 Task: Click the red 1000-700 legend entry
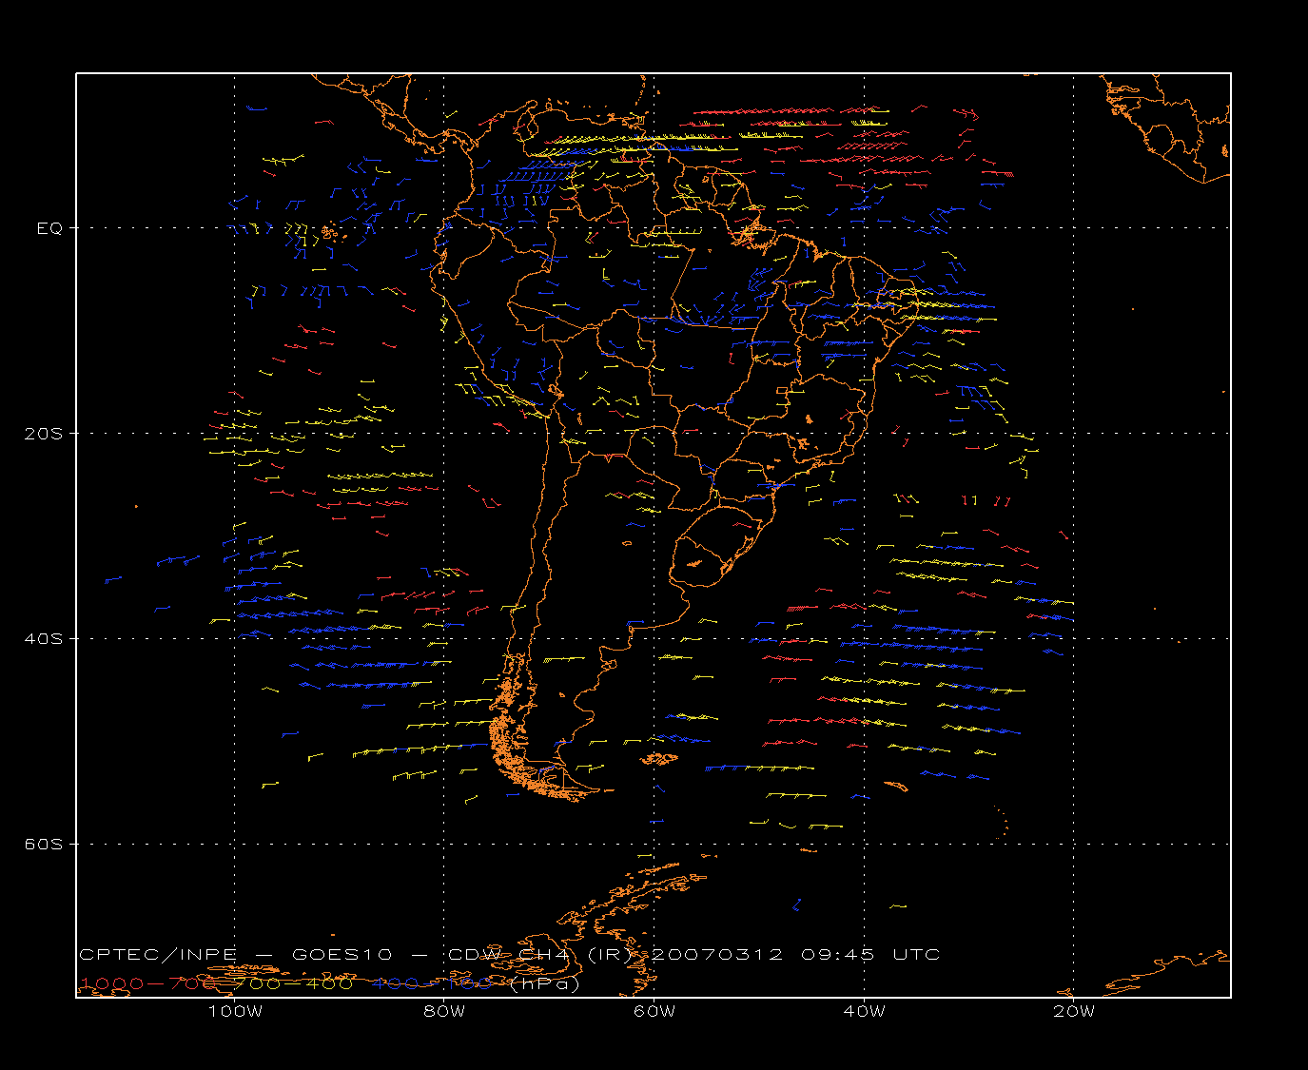coord(149,983)
